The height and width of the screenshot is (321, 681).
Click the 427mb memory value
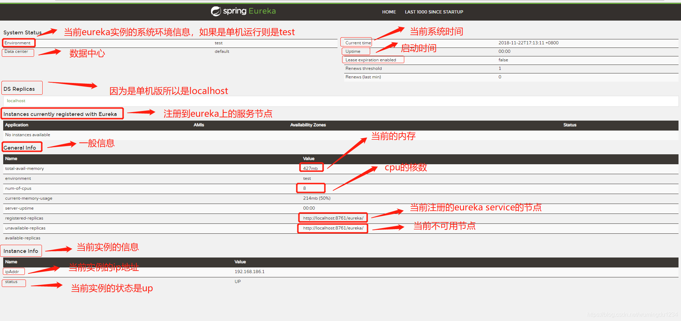[x=310, y=168]
